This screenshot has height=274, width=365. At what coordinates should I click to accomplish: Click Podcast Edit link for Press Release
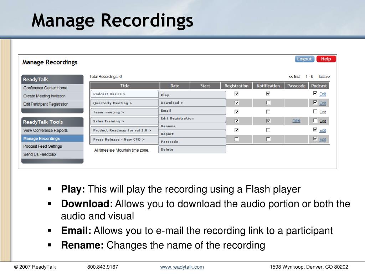[x=323, y=139]
